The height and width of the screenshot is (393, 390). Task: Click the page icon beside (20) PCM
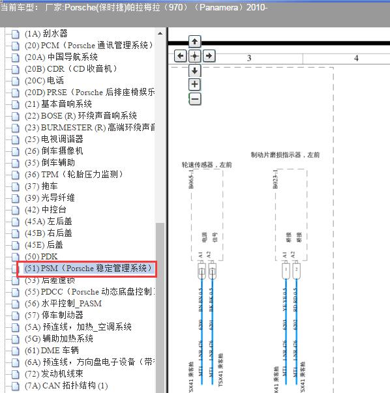pos(15,46)
